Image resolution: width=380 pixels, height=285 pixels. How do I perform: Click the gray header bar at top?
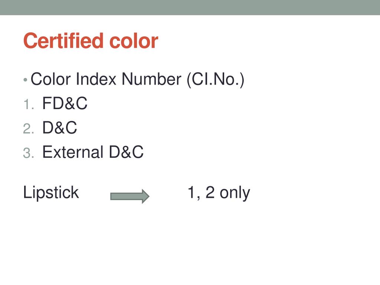click(x=190, y=7)
